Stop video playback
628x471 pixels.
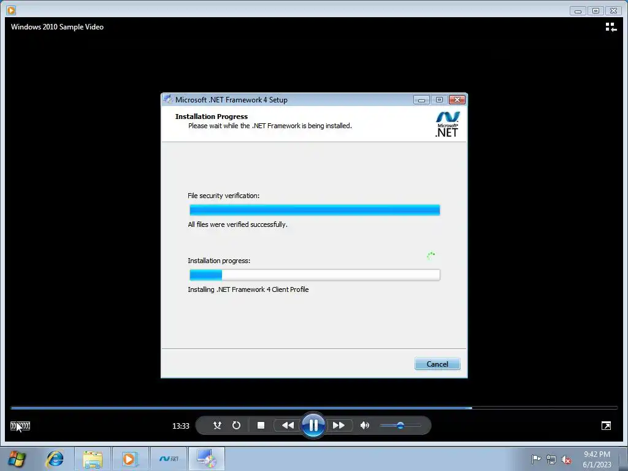tap(261, 426)
